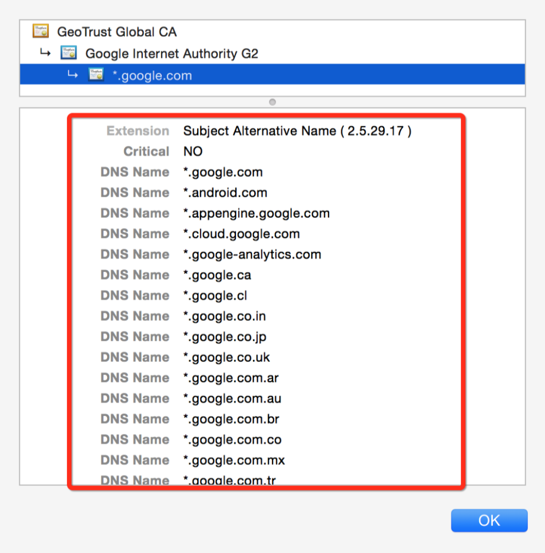Click the OK button
This screenshot has width=545, height=553.
click(489, 520)
